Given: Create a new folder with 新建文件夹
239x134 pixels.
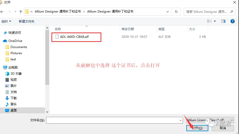Looking at the screenshot, I should (x=27, y=21).
